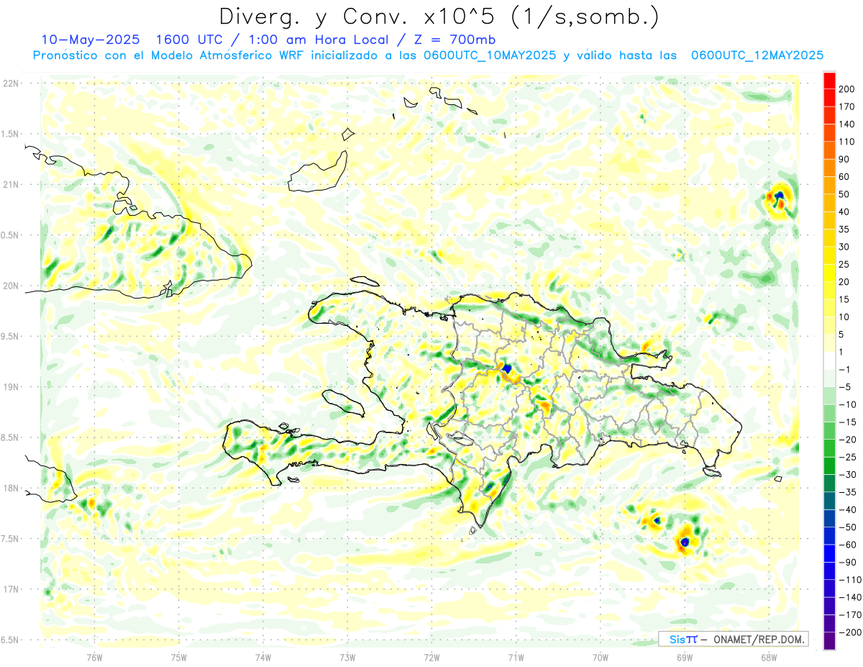
Task: Click the blue convergence core just above 7.5N at 69W
Action: [685, 541]
